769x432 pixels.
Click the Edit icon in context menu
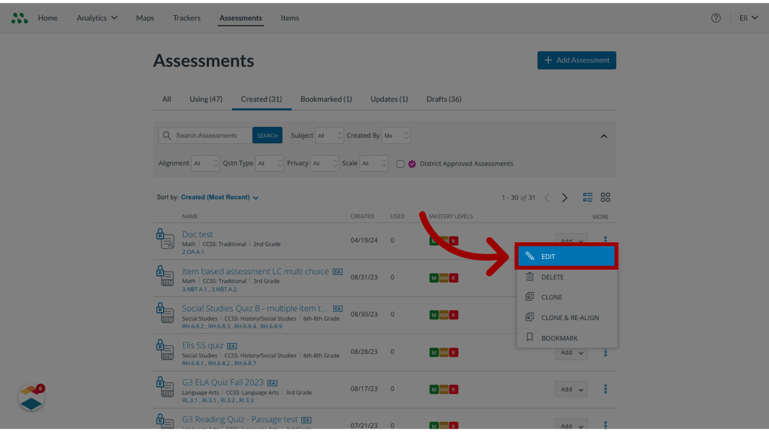click(x=530, y=256)
